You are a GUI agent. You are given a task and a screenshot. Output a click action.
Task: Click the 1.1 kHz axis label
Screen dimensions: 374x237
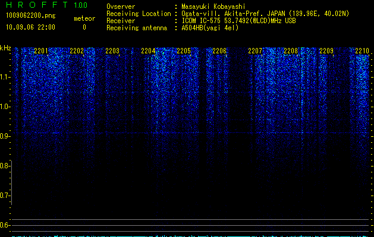tap(5, 77)
